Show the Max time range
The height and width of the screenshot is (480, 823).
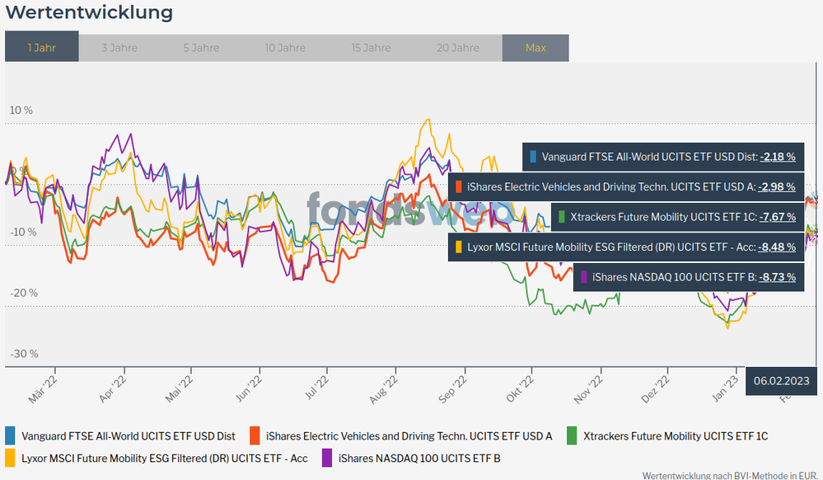coord(535,48)
